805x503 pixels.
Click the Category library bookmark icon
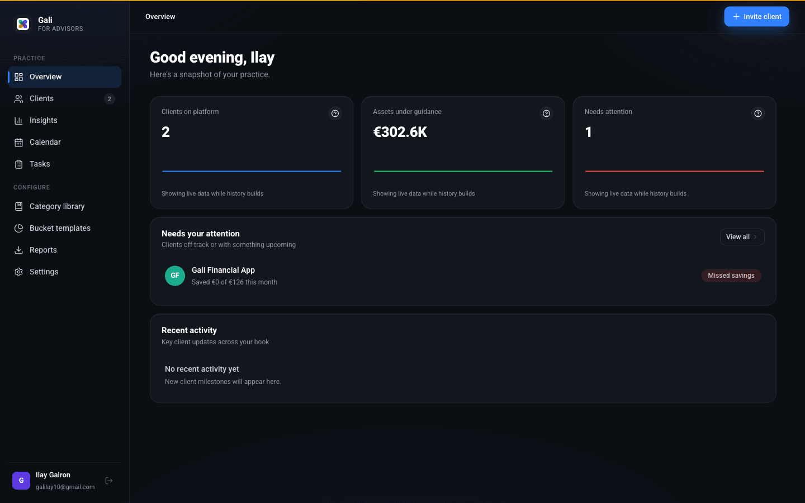coord(18,207)
